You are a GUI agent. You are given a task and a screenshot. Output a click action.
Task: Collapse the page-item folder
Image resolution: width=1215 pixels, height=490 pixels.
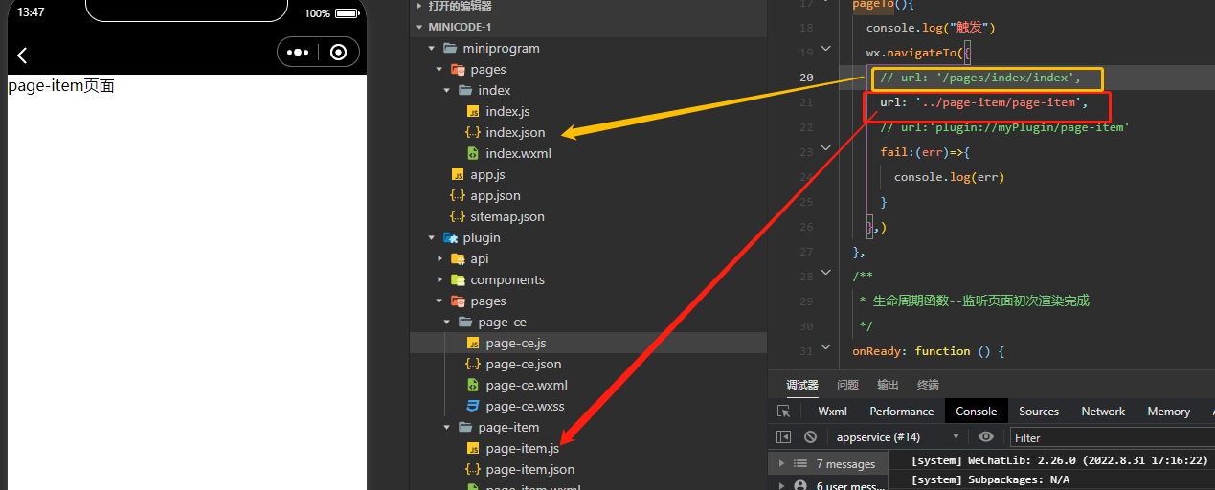pos(447,427)
